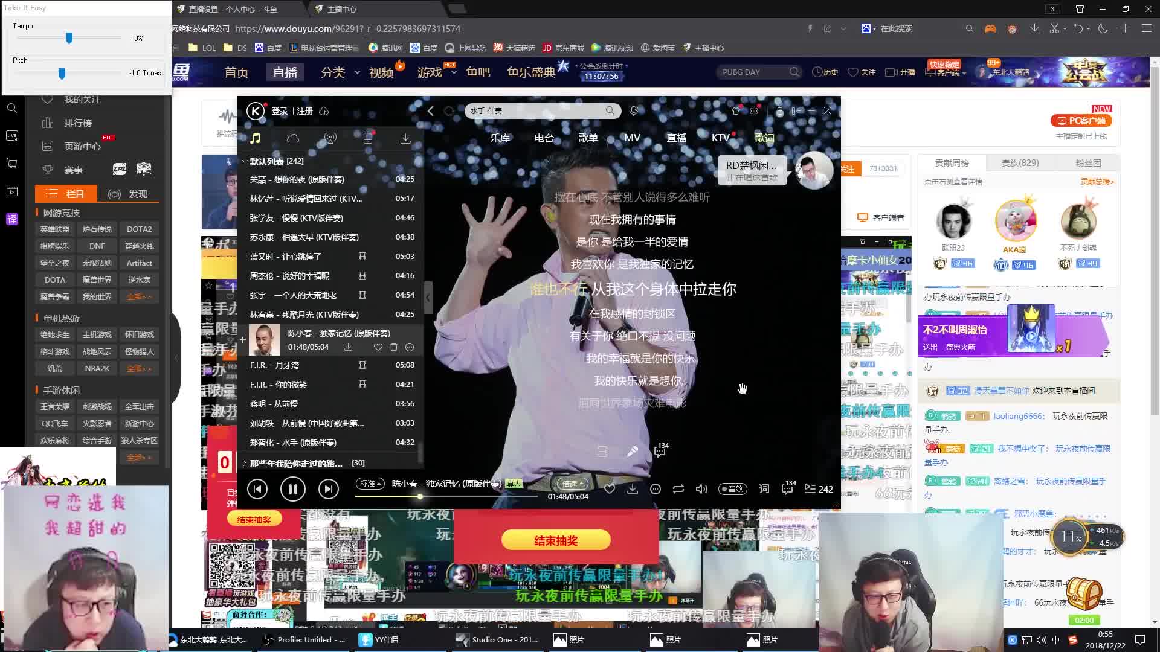Screen dimensions: 1160x652
Task: Change loop playback mode icon
Action: 678,489
